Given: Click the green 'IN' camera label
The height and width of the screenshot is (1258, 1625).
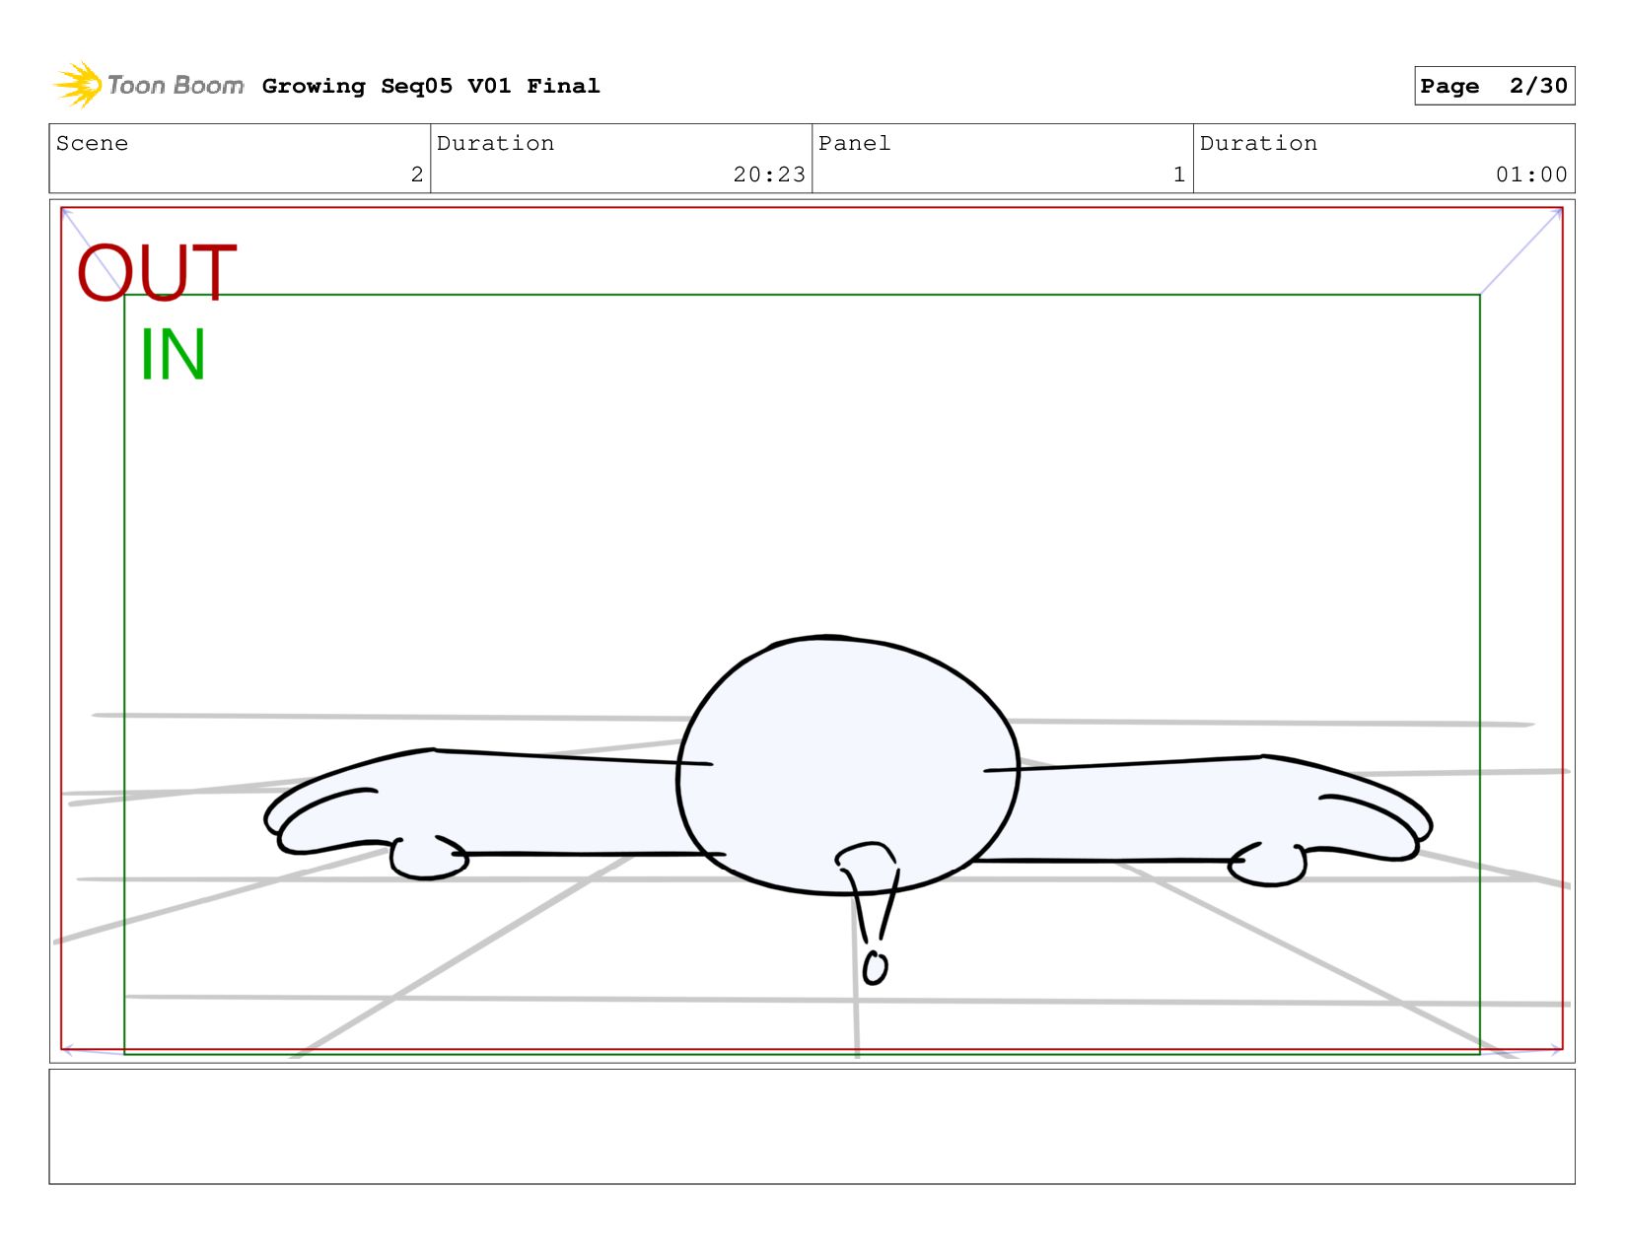Looking at the screenshot, I should click(x=173, y=355).
